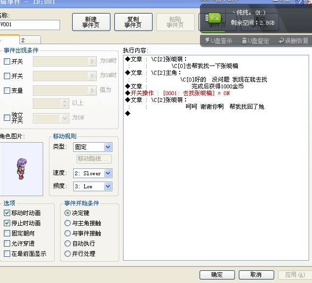Enable 固定朝向 option
The width and height of the screenshot is (312, 283).
tap(7, 233)
